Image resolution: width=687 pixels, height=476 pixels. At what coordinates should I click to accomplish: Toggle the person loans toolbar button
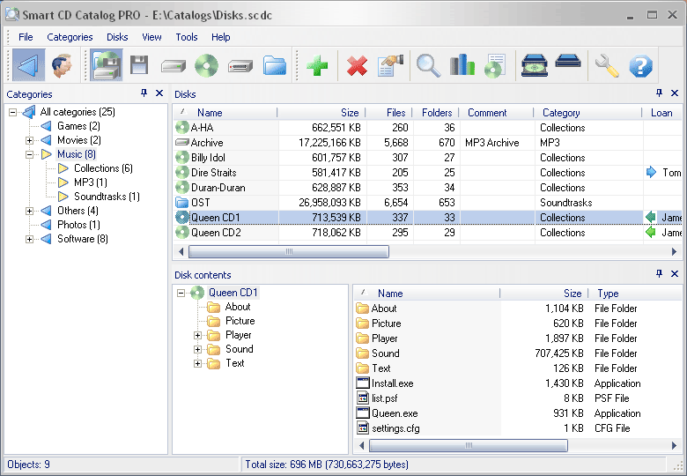click(x=61, y=65)
